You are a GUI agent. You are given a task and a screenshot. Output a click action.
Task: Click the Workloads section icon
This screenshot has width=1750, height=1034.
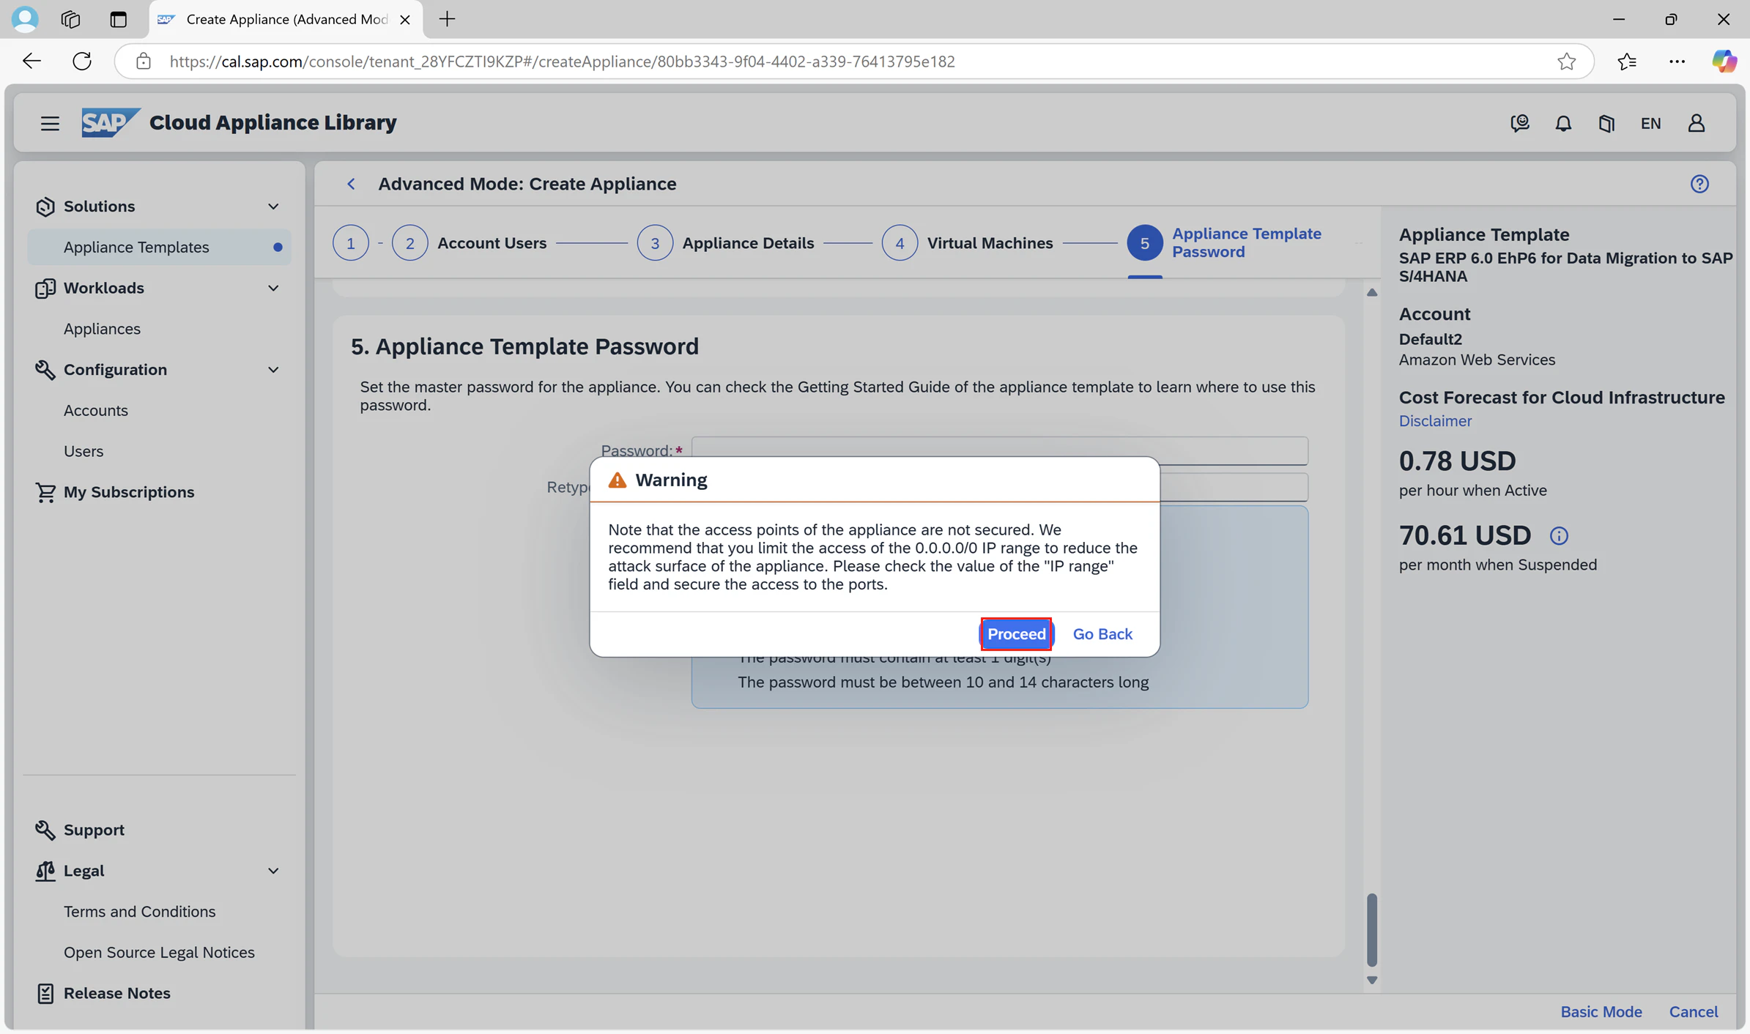45,289
